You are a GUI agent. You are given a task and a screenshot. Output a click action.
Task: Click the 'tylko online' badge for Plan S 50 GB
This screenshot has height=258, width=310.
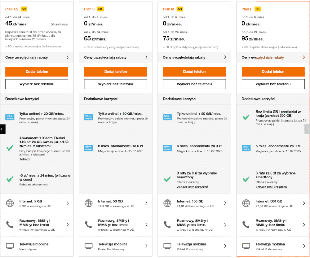(x=89, y=117)
